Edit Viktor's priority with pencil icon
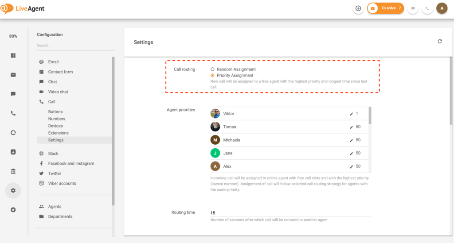454x243 pixels. tap(352, 114)
